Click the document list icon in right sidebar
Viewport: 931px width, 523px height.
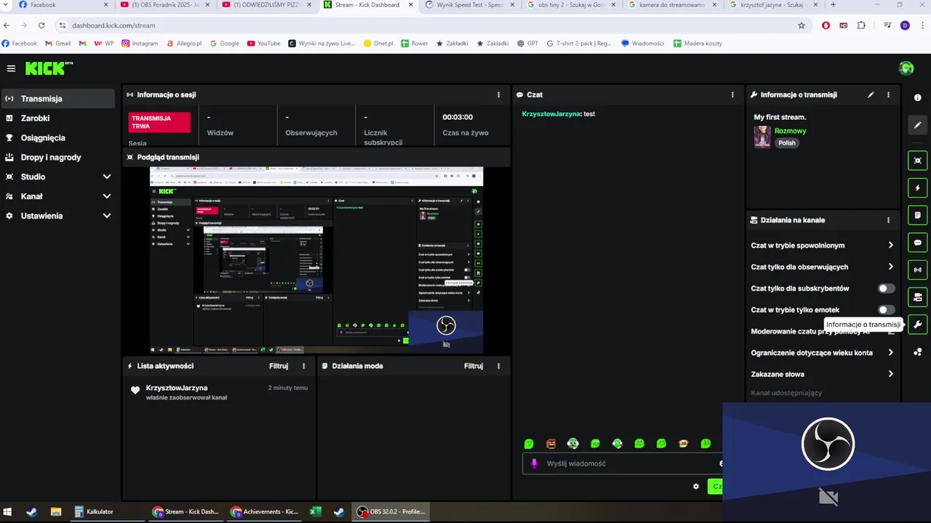point(917,216)
